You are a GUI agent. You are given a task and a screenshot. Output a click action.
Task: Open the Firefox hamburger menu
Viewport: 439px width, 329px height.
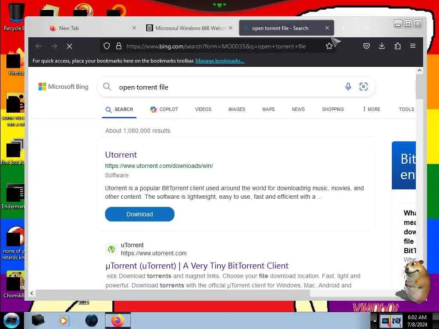(413, 46)
